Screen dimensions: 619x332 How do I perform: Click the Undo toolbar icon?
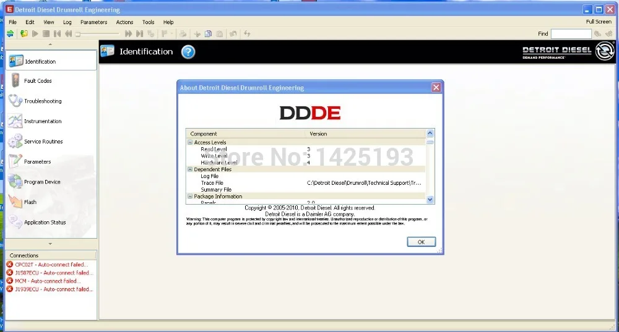233,34
